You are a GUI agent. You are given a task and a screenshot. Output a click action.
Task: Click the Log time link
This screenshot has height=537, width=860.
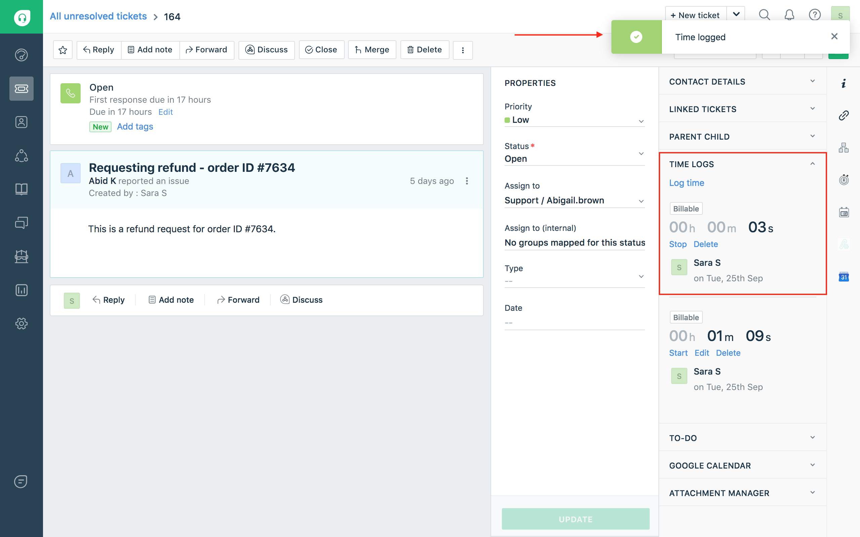(687, 183)
